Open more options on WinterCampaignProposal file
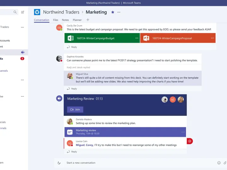227x170 pixels. point(212,38)
